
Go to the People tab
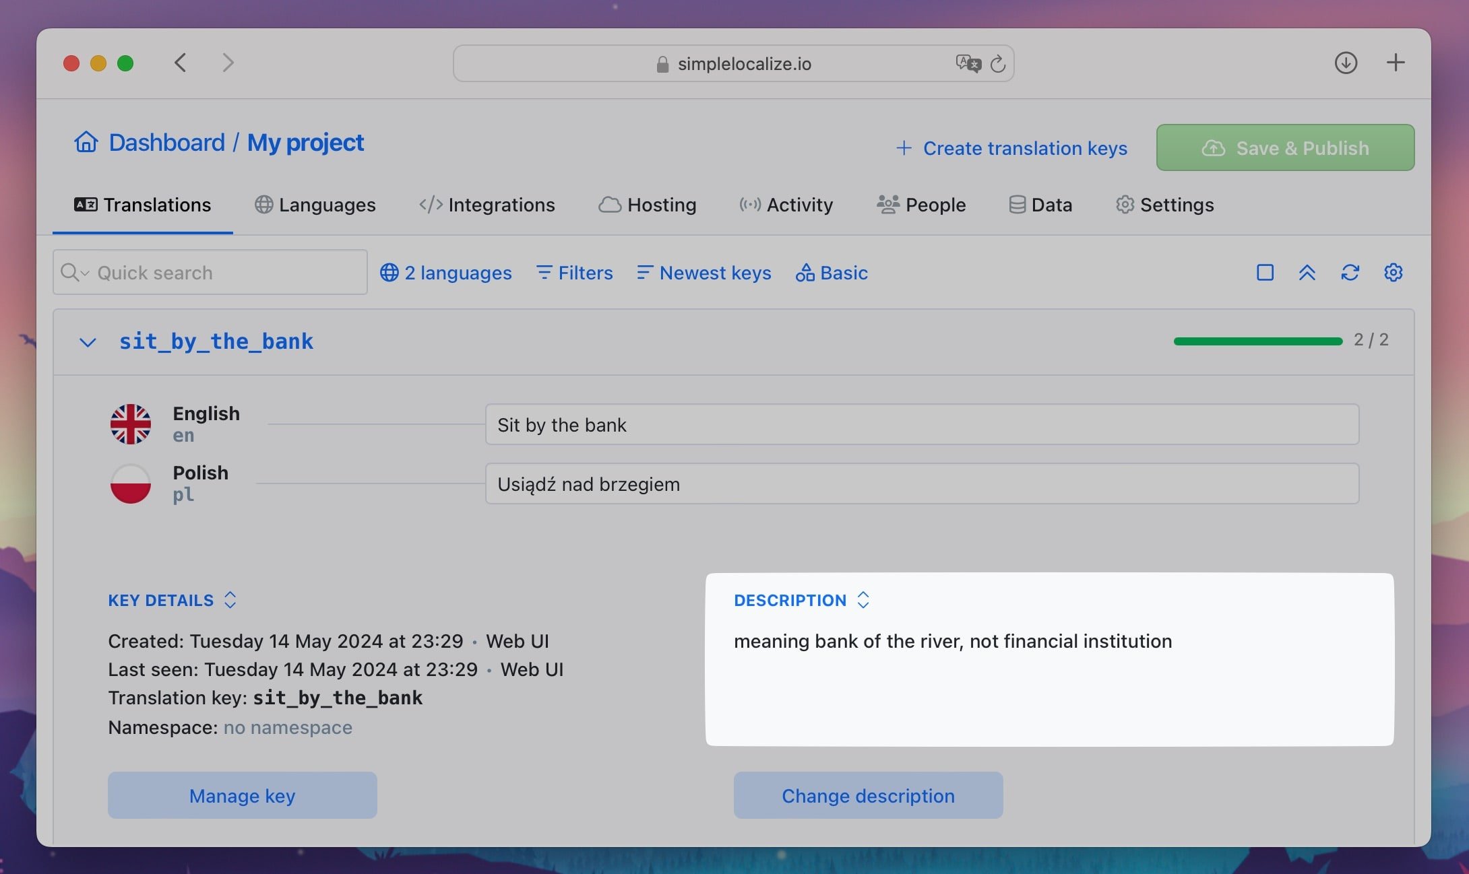(920, 205)
